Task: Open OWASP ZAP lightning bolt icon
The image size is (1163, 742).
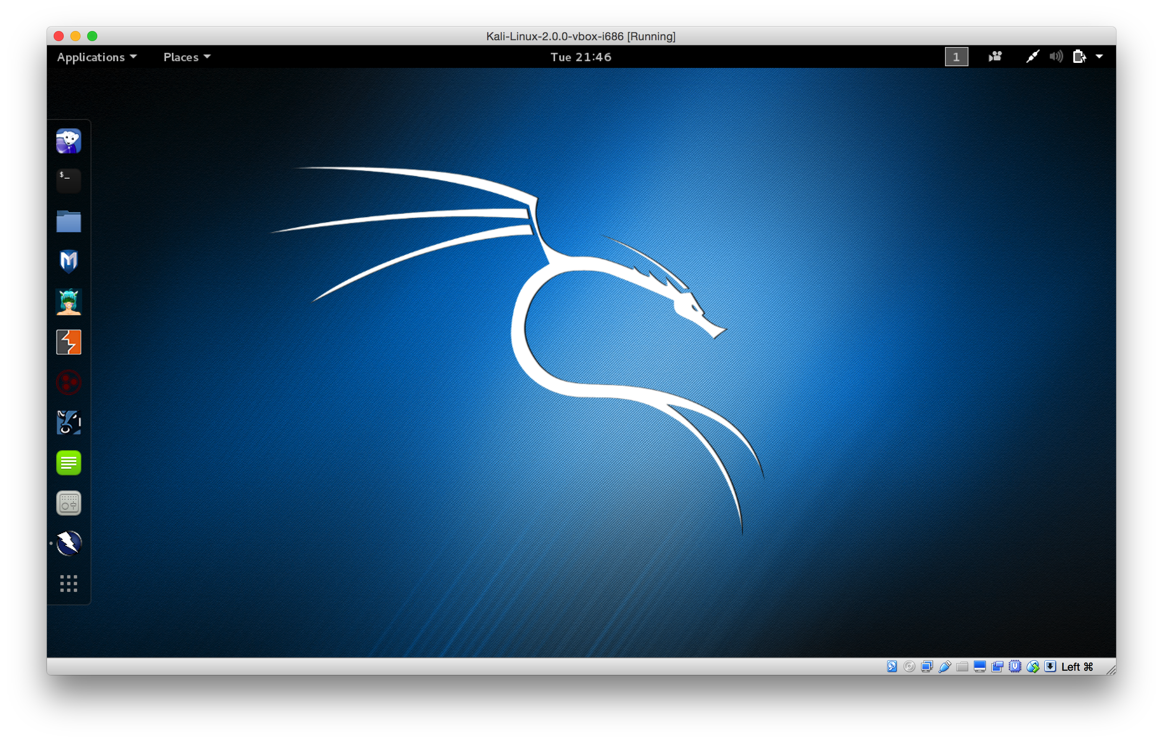Action: tap(69, 543)
